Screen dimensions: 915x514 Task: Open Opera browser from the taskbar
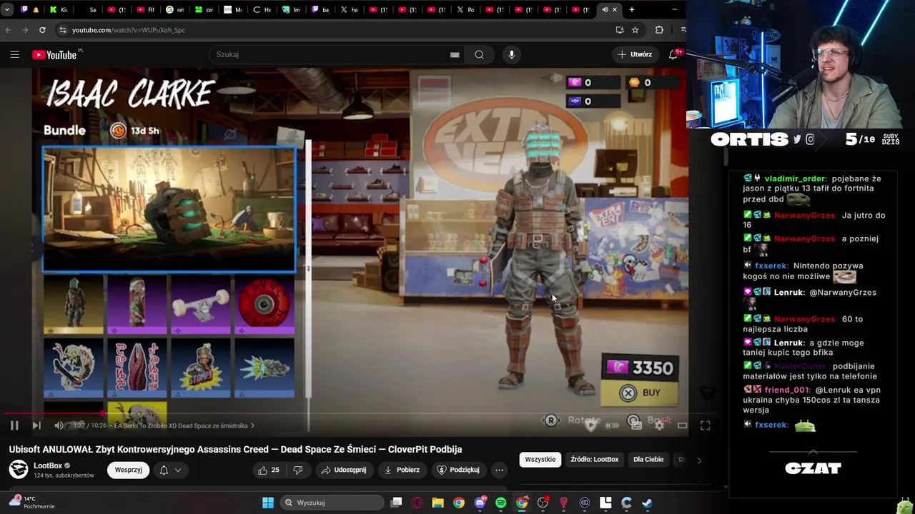(x=417, y=503)
